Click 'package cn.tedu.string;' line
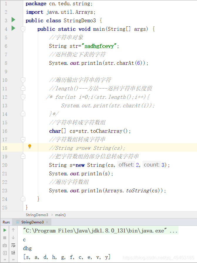The height and width of the screenshot is (263, 197). [x=59, y=4]
